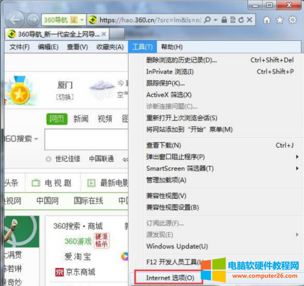The width and height of the screenshot is (304, 286).
Task: Open the 查看(V) menu
Action: [77, 47]
